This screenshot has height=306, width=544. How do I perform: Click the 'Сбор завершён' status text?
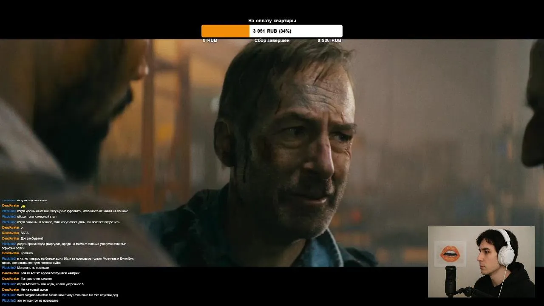[272, 40]
